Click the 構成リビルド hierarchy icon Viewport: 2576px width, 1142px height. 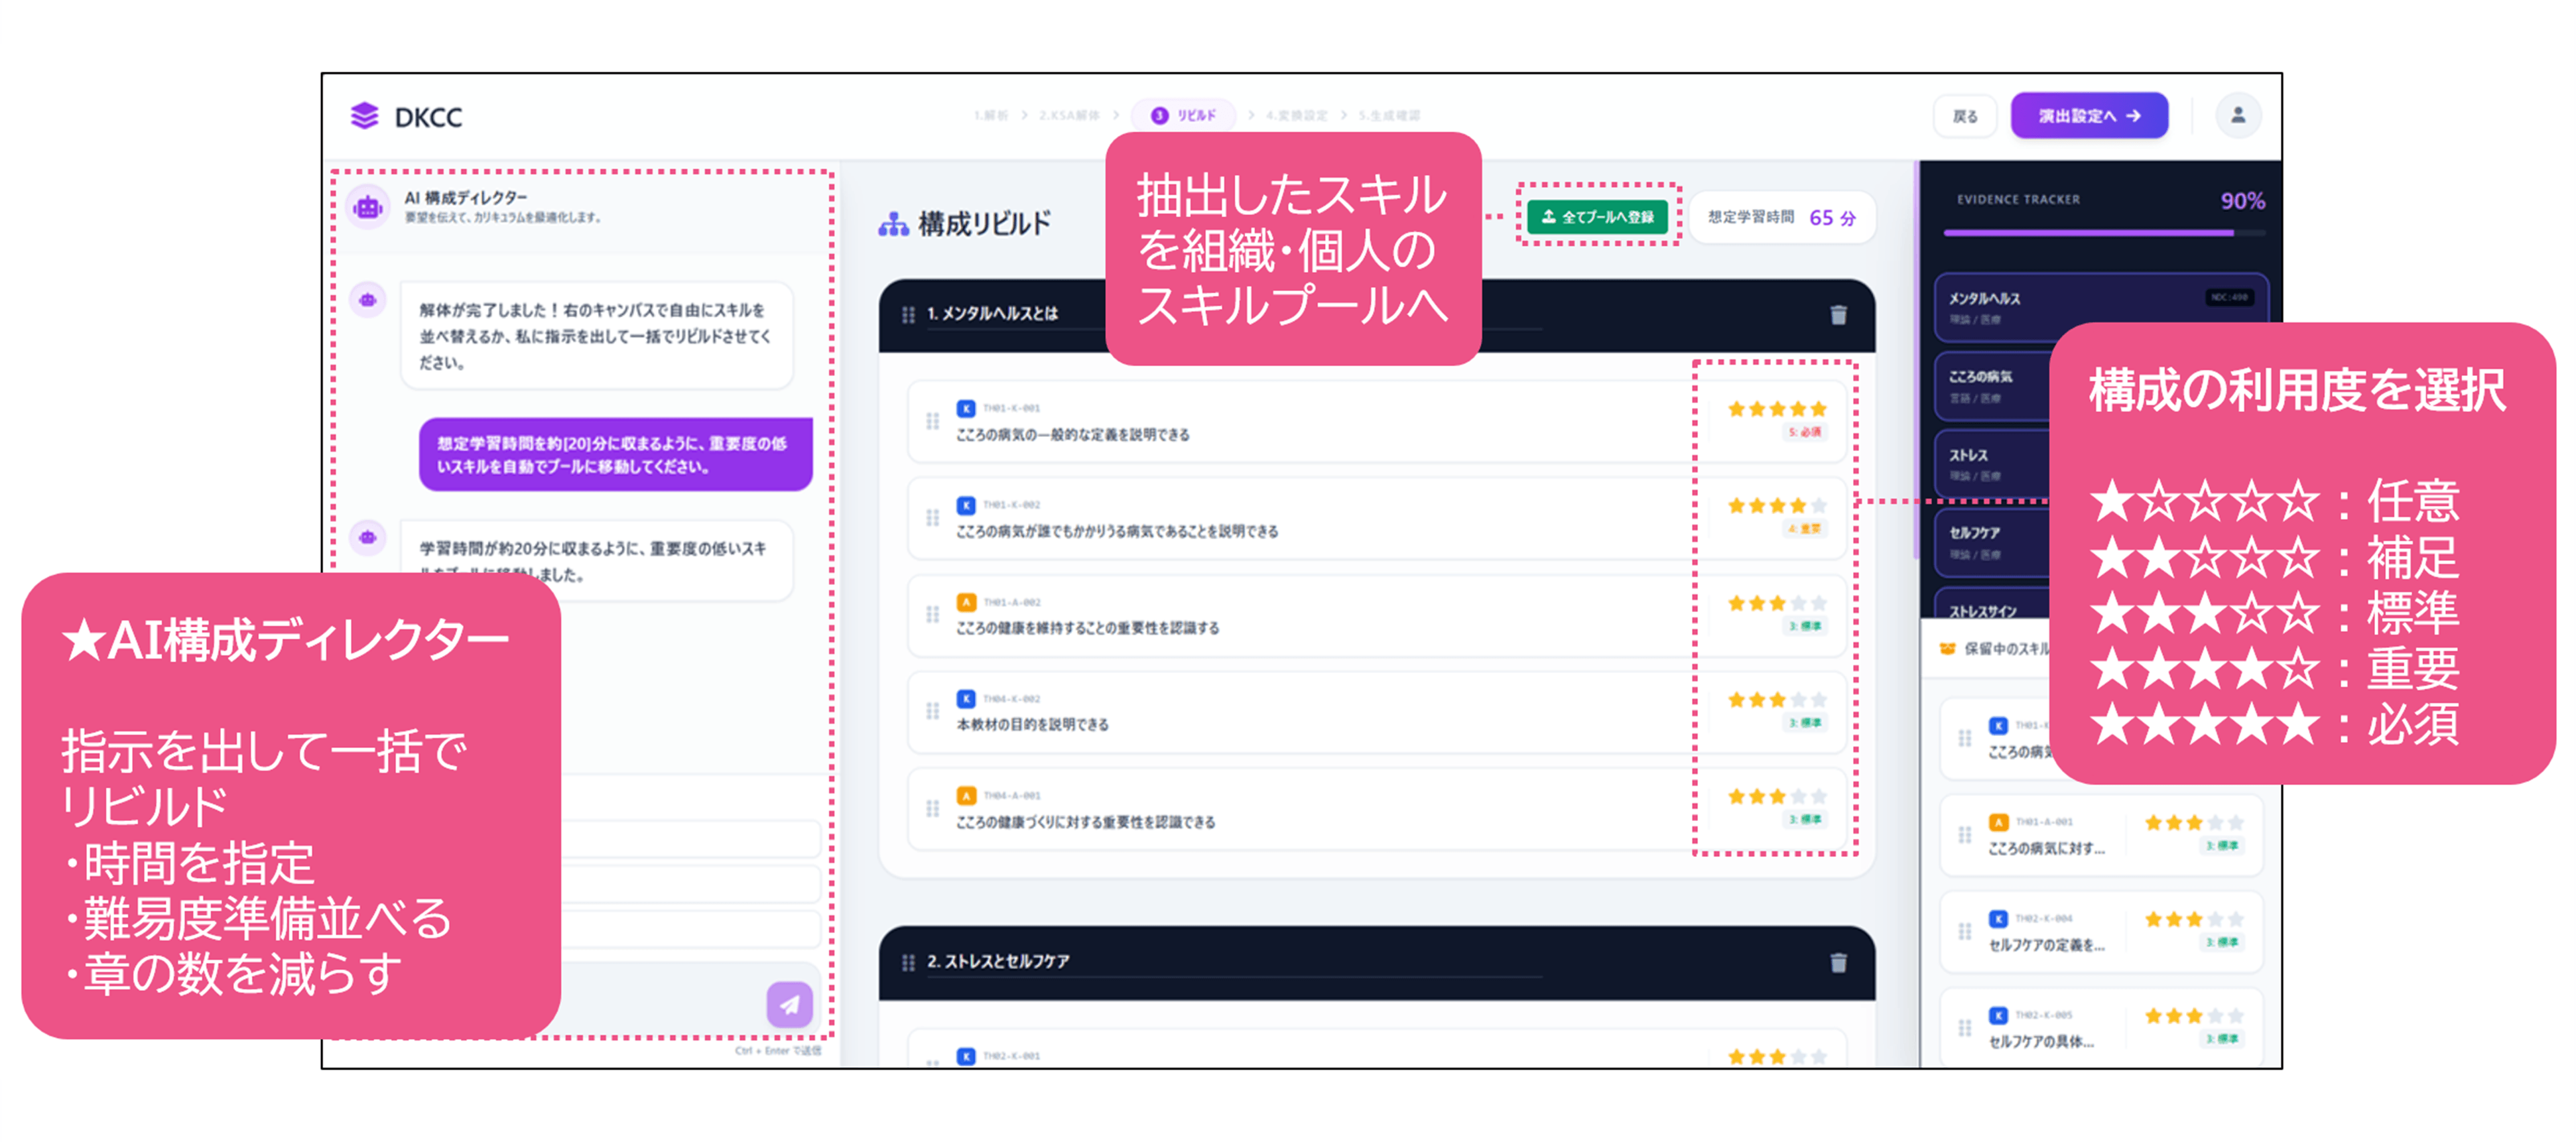click(893, 224)
